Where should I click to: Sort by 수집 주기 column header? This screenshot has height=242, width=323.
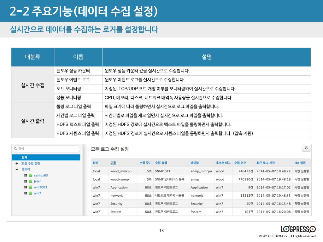pyautogui.click(x=145, y=163)
